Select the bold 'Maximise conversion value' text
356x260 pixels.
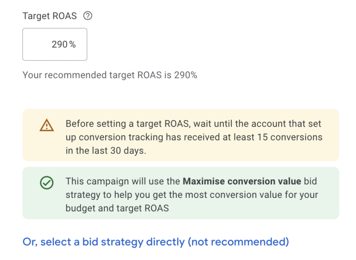tap(242, 181)
